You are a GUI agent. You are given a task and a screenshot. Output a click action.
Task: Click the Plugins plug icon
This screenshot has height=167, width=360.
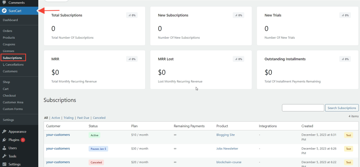pos(4,140)
